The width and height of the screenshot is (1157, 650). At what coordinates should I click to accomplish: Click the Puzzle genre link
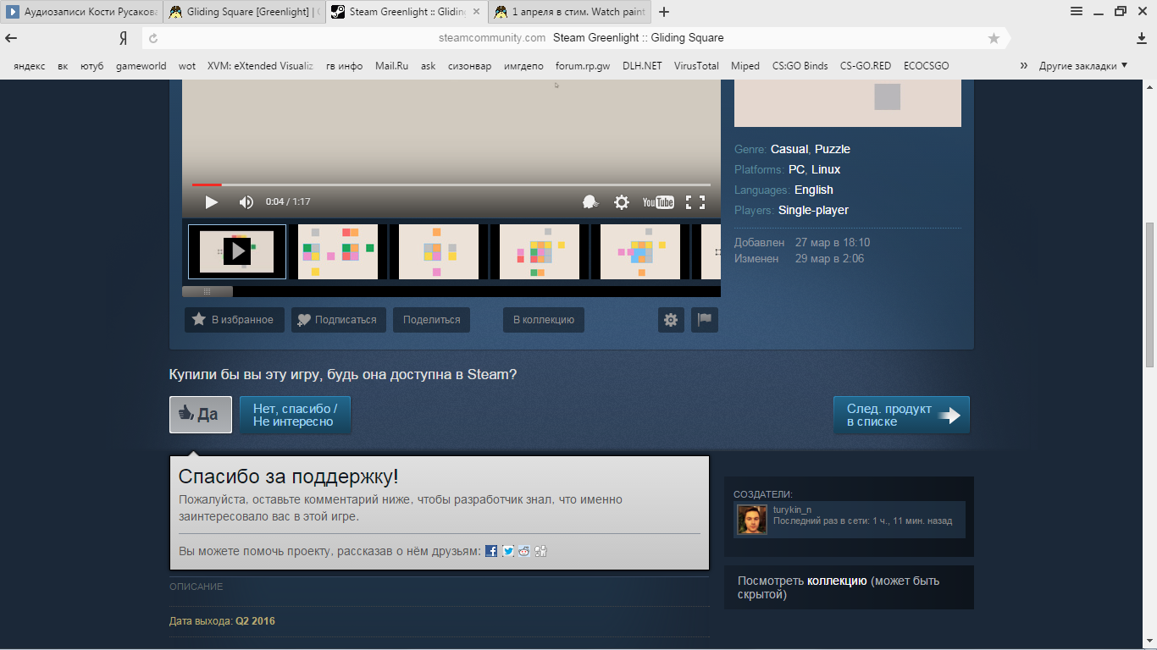pos(833,149)
